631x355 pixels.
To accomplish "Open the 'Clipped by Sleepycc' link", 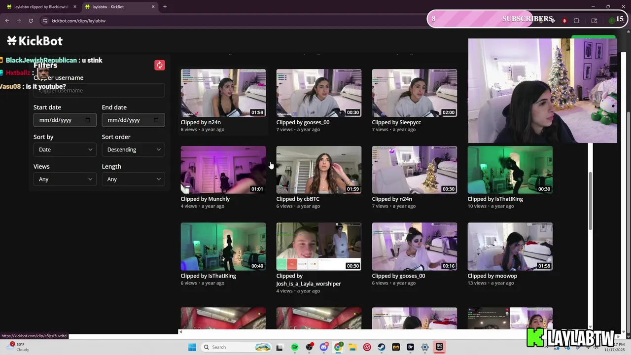I will point(396,122).
